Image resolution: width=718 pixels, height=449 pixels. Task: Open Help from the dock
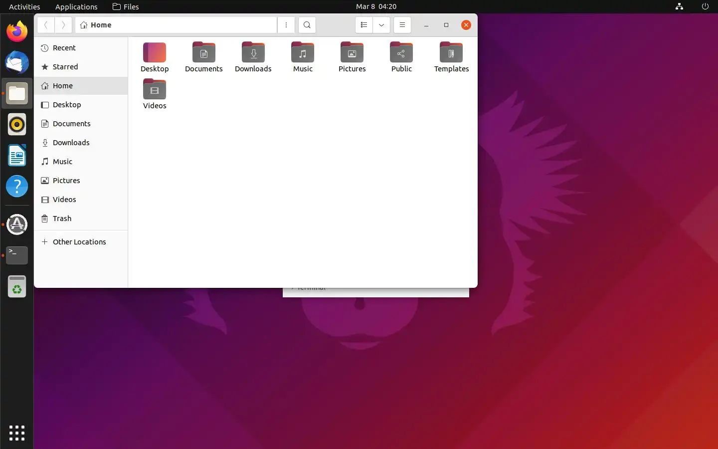17,186
